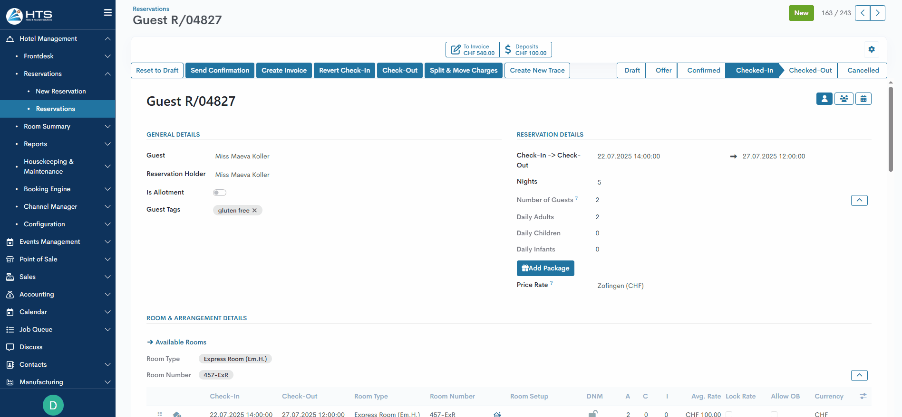Image resolution: width=902 pixels, height=417 pixels.
Task: Click the Available Rooms link
Action: 181,342
